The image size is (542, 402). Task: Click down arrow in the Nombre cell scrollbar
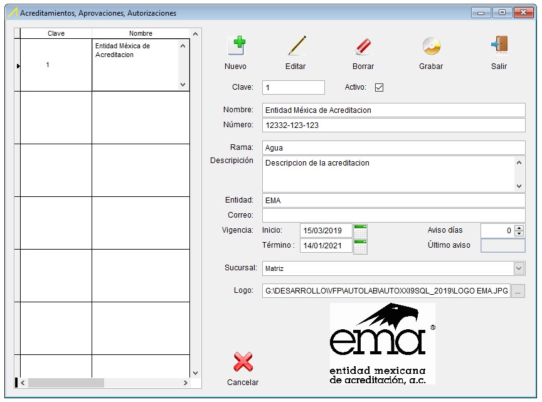(x=183, y=84)
